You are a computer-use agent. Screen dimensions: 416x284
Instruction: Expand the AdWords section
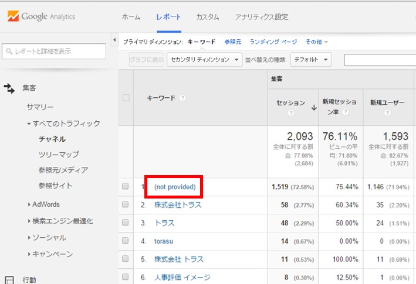coord(29,204)
